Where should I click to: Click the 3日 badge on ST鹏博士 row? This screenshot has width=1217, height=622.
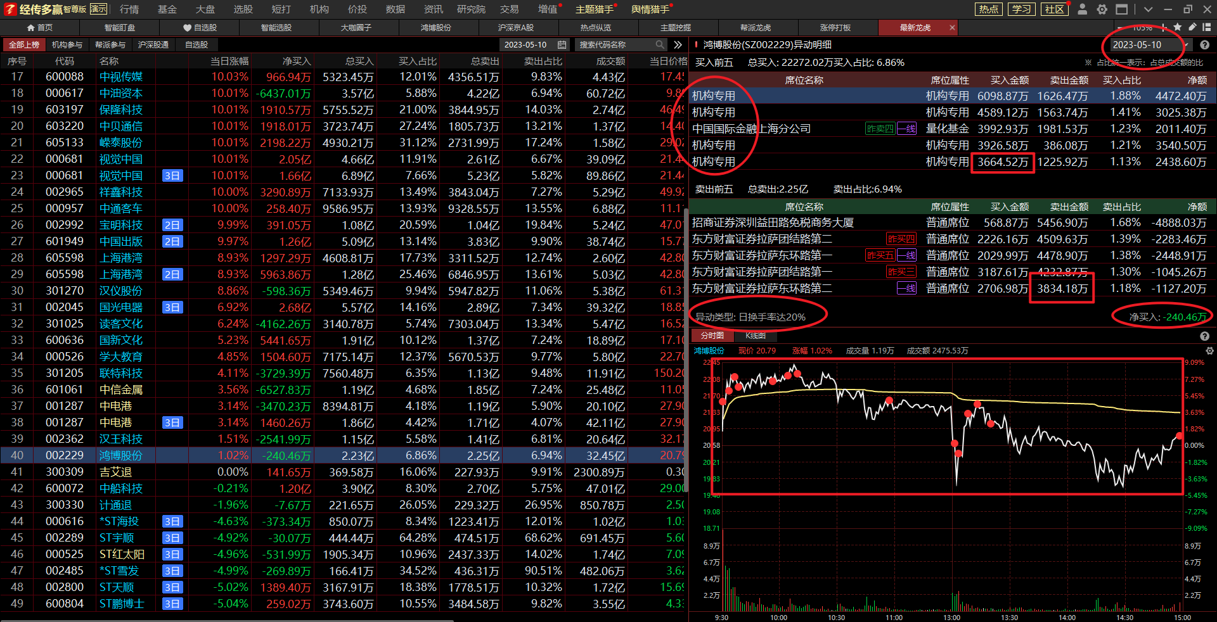click(x=172, y=604)
